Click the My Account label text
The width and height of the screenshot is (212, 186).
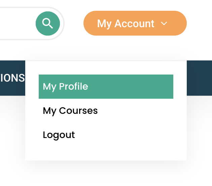[x=126, y=24]
